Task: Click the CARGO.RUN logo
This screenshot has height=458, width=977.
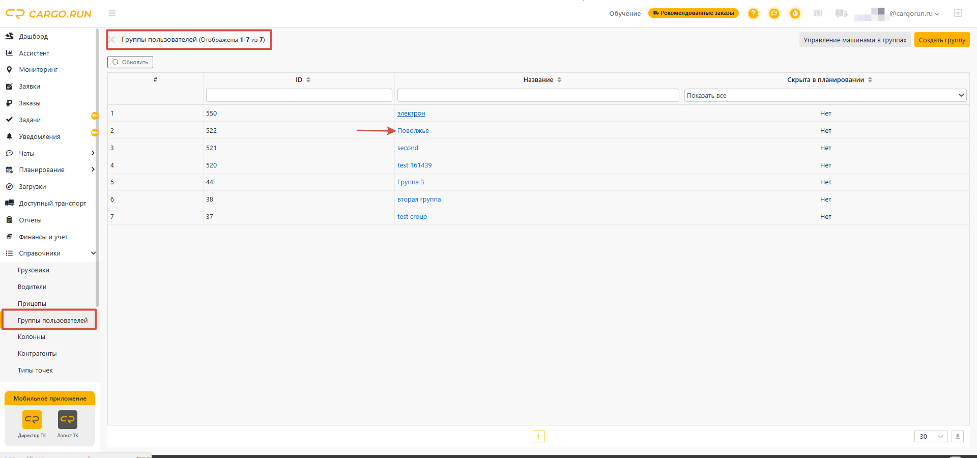Action: click(49, 14)
